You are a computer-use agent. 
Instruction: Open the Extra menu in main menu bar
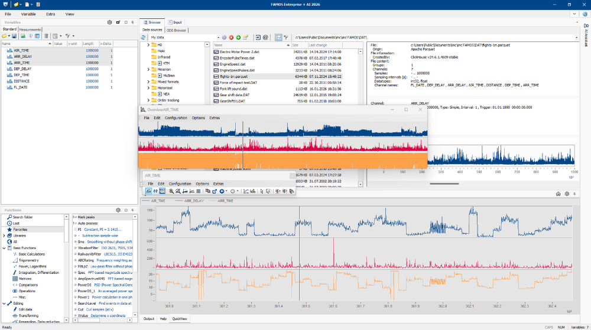(51, 14)
